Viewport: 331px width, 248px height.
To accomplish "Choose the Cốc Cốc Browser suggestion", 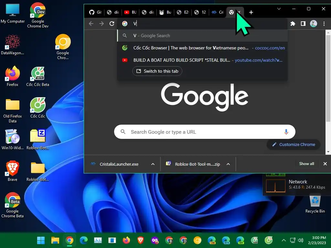I will point(202,48).
